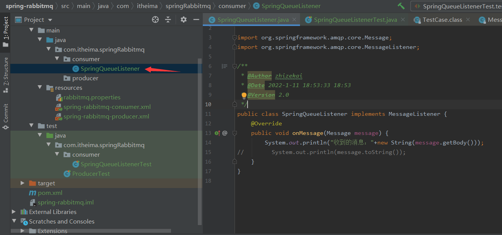The image size is (502, 235).
Task: Click the locate file target icon in Project panel
Action: click(155, 19)
